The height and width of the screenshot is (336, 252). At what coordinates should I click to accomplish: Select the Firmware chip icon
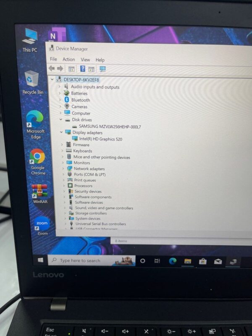point(68,144)
